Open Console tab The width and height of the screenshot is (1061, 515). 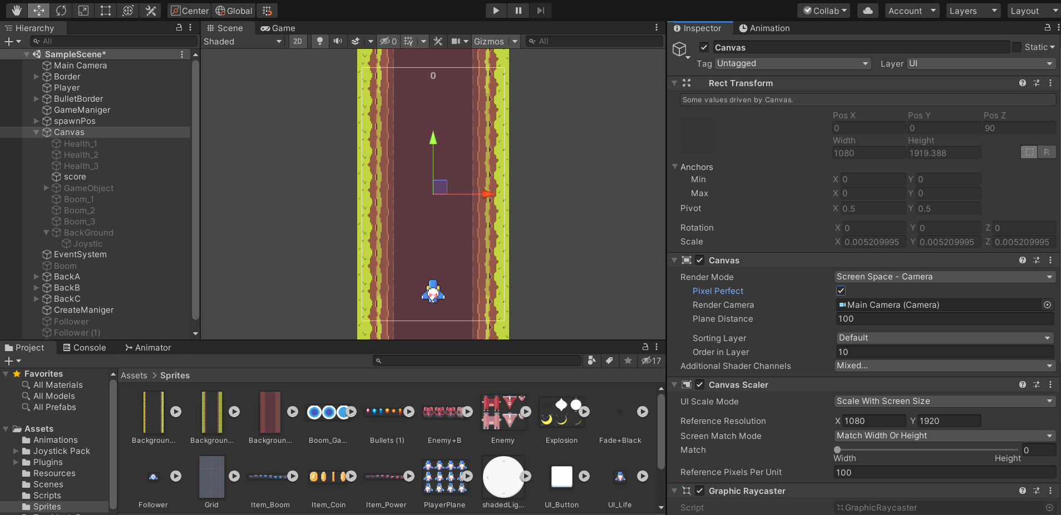[84, 347]
